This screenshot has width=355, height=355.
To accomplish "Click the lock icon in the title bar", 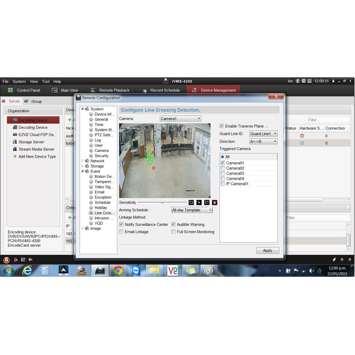I will 333,81.
